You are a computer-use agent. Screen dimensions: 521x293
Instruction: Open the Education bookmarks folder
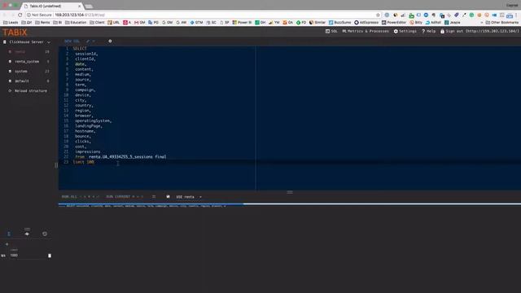76,23
